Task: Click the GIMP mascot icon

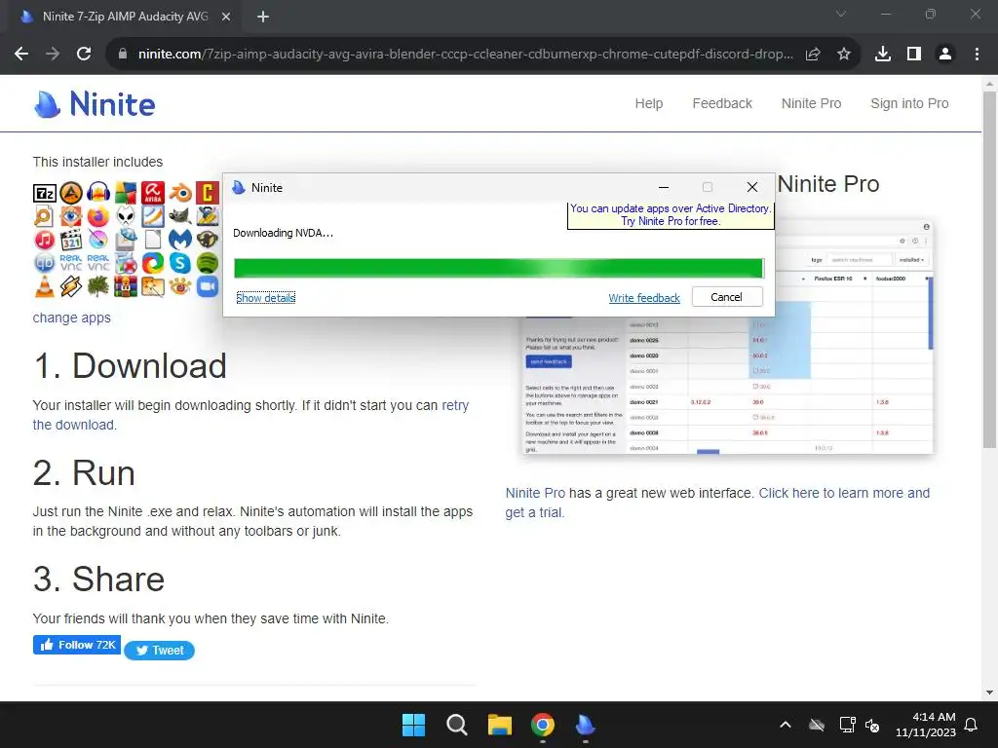Action: (x=180, y=216)
